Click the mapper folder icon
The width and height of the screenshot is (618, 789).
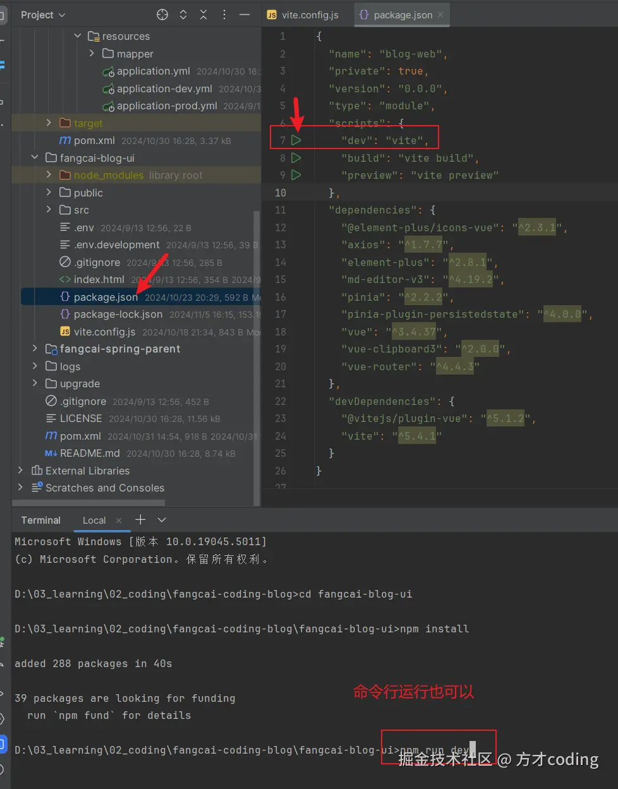(x=108, y=54)
